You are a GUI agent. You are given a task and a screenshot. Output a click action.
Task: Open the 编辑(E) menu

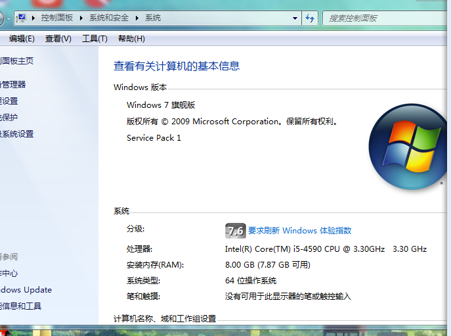pos(22,39)
